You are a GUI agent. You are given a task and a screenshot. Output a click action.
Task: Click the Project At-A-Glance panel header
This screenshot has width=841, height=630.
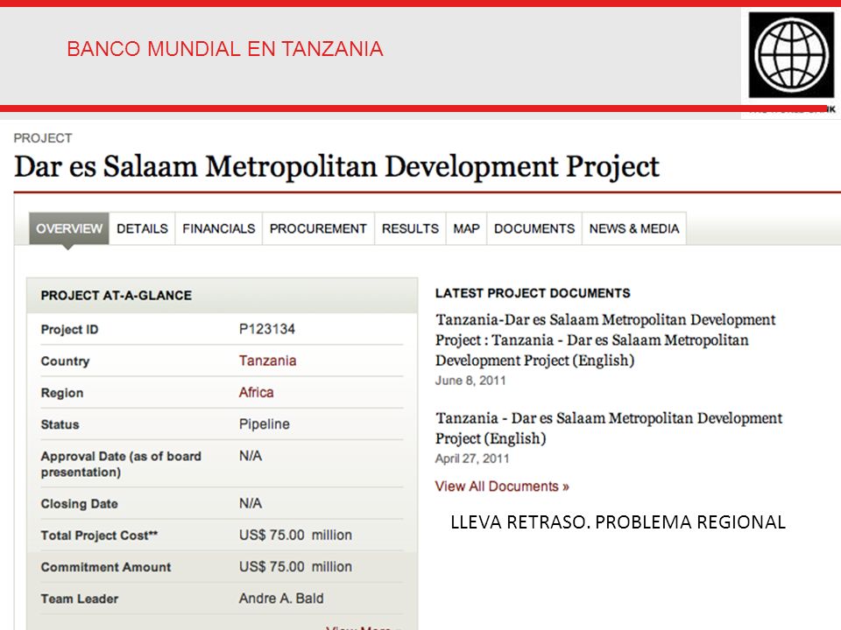(x=222, y=295)
